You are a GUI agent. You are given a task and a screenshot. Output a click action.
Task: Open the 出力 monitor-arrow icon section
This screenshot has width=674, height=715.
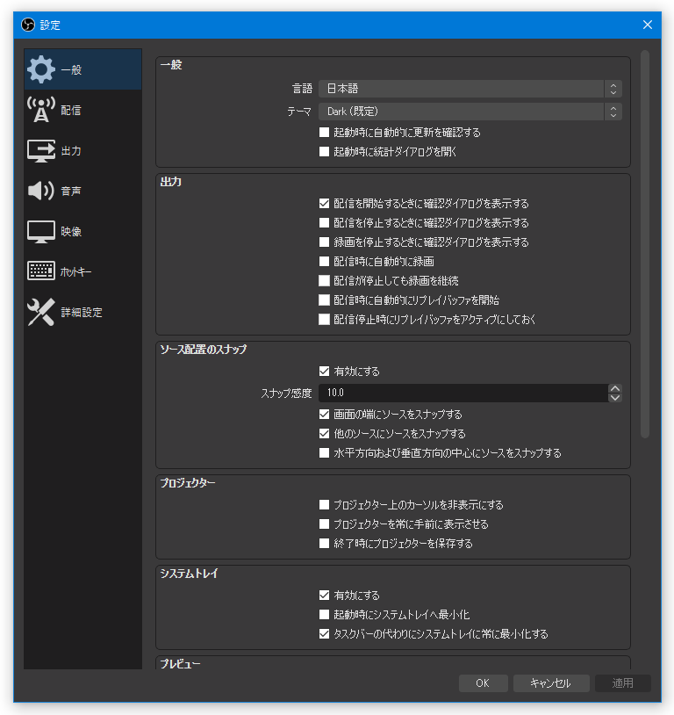[41, 150]
